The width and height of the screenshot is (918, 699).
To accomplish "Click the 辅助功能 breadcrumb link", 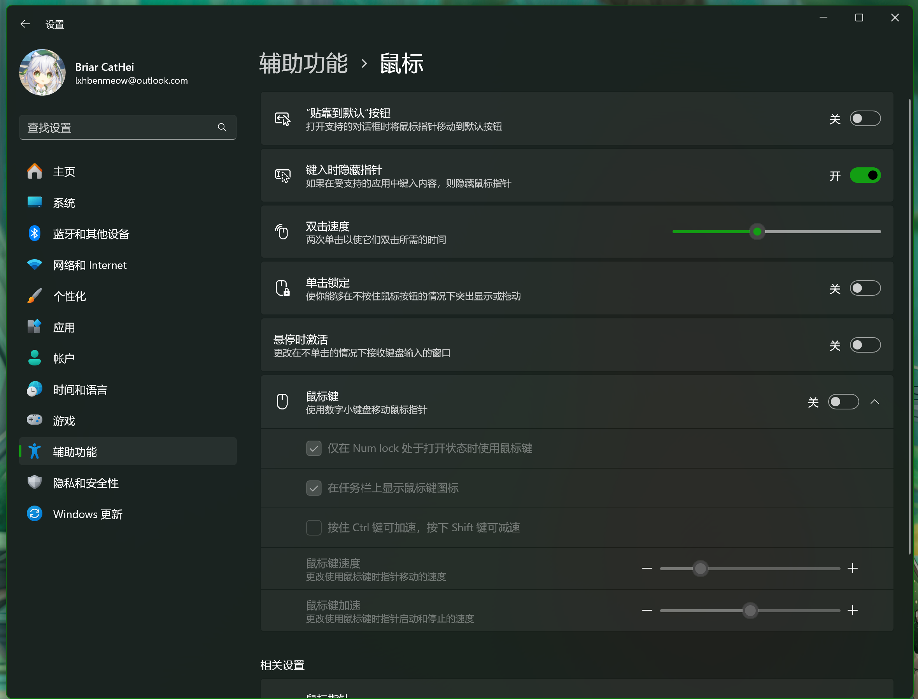I will pyautogui.click(x=303, y=64).
